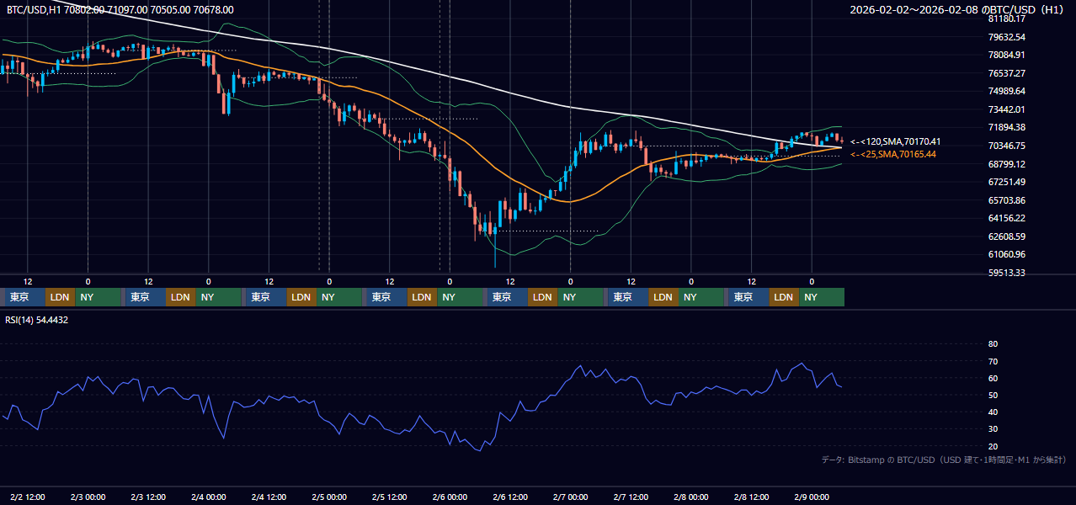Click price axis value 59513.33
The height and width of the screenshot is (505, 1076).
1006,273
